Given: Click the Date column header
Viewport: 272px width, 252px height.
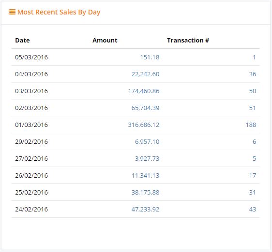Looking at the screenshot, I should [x=22, y=41].
